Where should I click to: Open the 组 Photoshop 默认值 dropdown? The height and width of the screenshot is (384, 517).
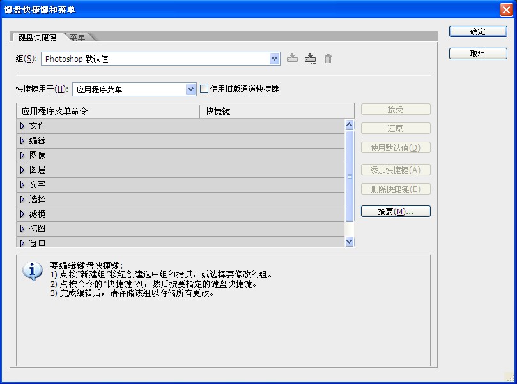pos(274,59)
